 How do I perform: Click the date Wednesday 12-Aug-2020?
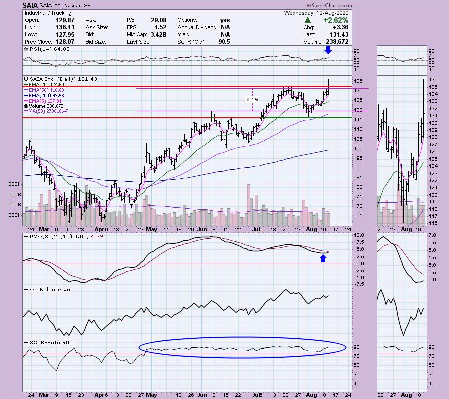coord(316,13)
